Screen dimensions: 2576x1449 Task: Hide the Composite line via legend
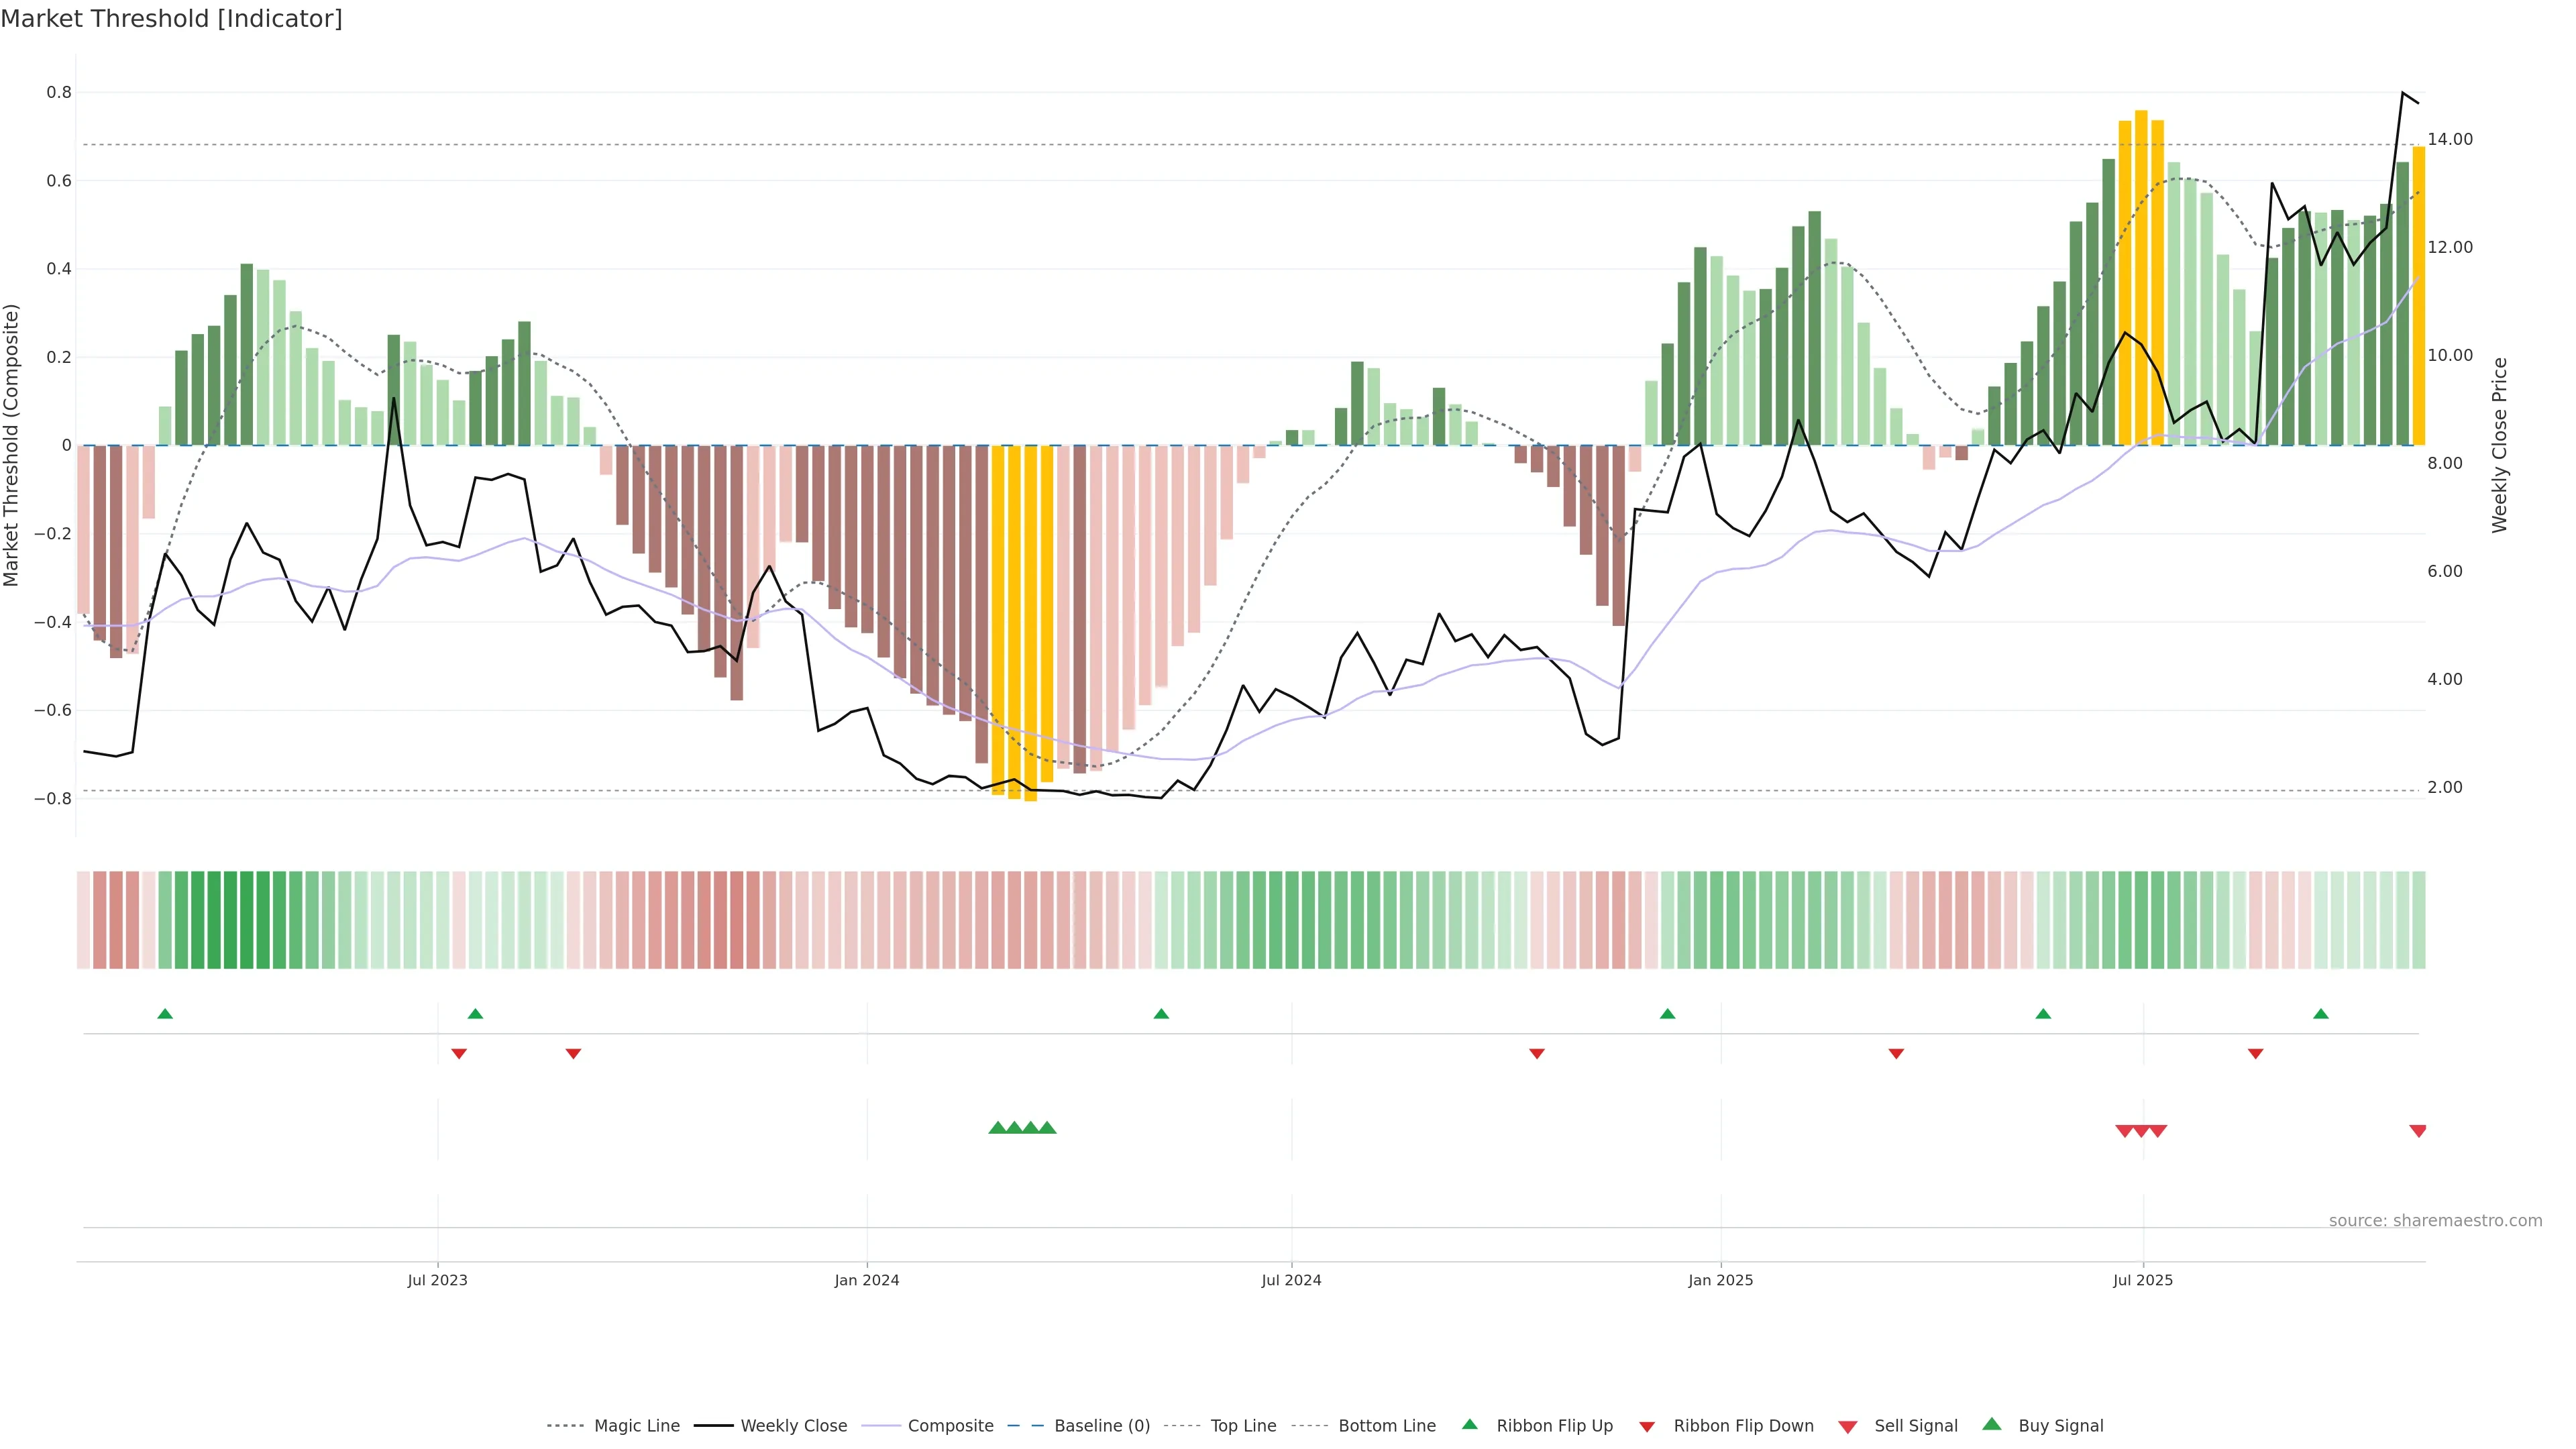[x=950, y=1426]
